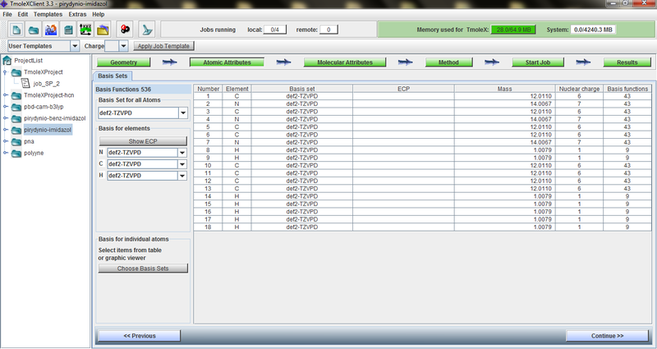
Task: Click the green plot toolbar icon
Action: click(x=85, y=30)
